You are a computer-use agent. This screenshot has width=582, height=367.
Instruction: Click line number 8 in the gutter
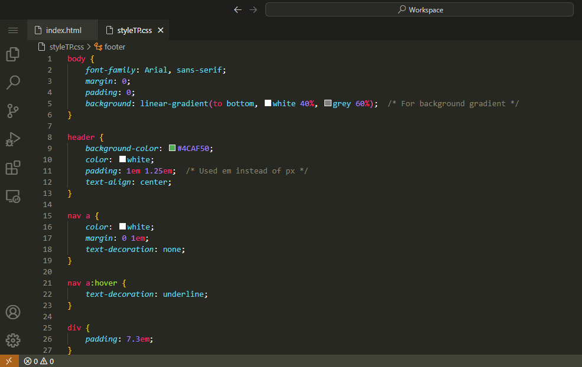pos(50,137)
